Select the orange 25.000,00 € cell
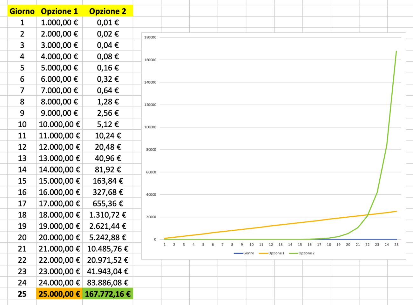413x305 pixels. (x=59, y=294)
